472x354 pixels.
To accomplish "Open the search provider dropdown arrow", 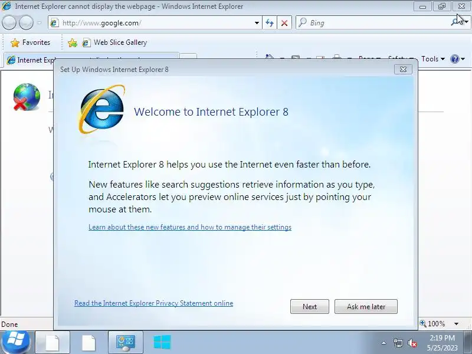I will (466, 22).
